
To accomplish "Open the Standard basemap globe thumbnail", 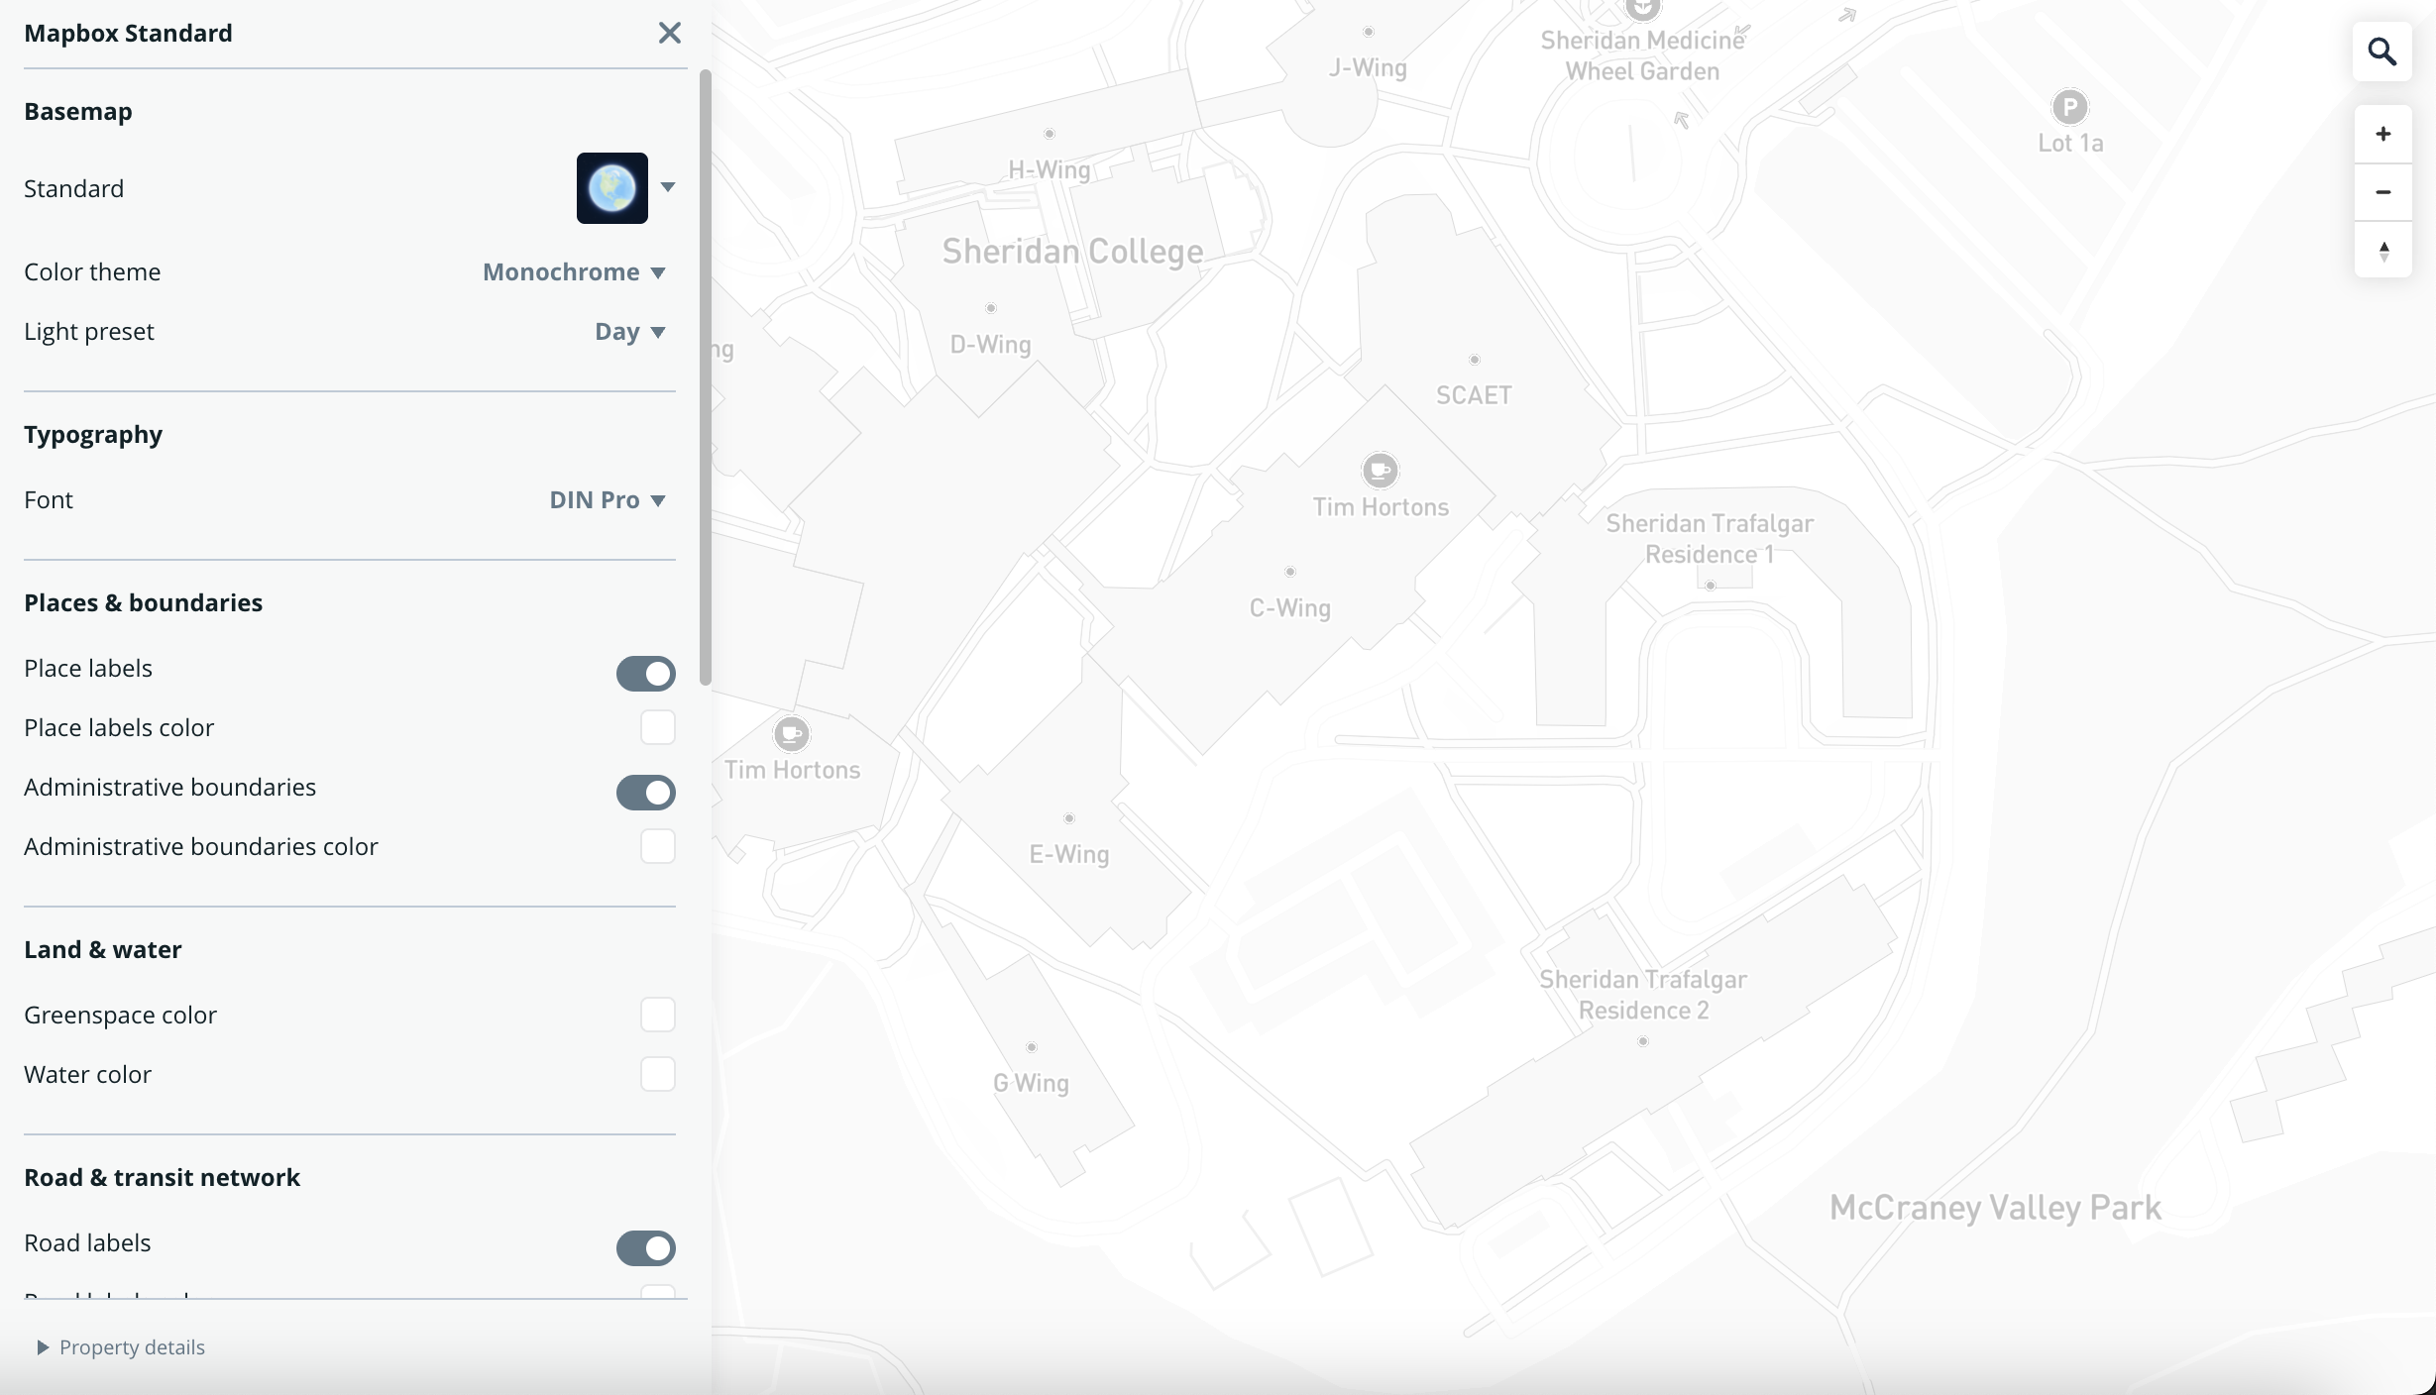I will pyautogui.click(x=611, y=188).
